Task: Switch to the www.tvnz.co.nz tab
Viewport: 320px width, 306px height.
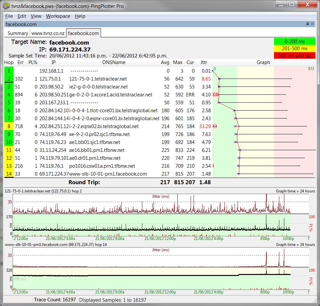Action: pyautogui.click(x=48, y=33)
